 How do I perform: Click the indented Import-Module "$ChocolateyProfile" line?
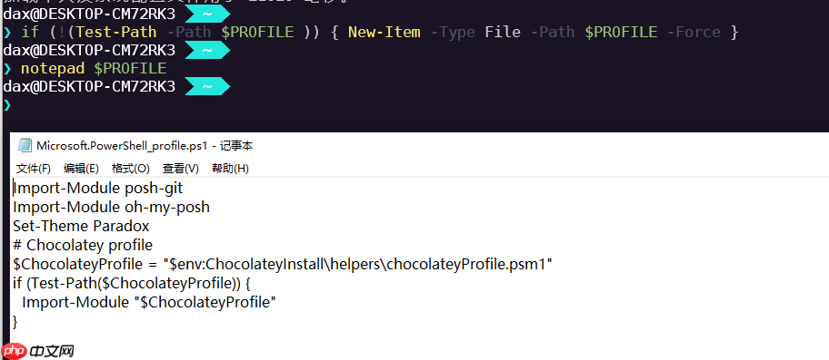(x=150, y=302)
